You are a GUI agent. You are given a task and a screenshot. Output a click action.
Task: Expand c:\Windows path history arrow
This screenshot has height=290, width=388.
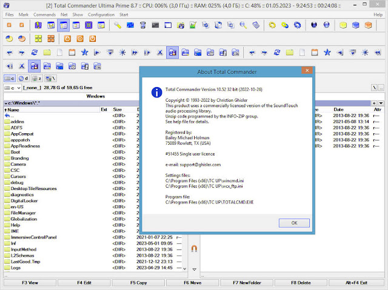[x=6, y=104]
